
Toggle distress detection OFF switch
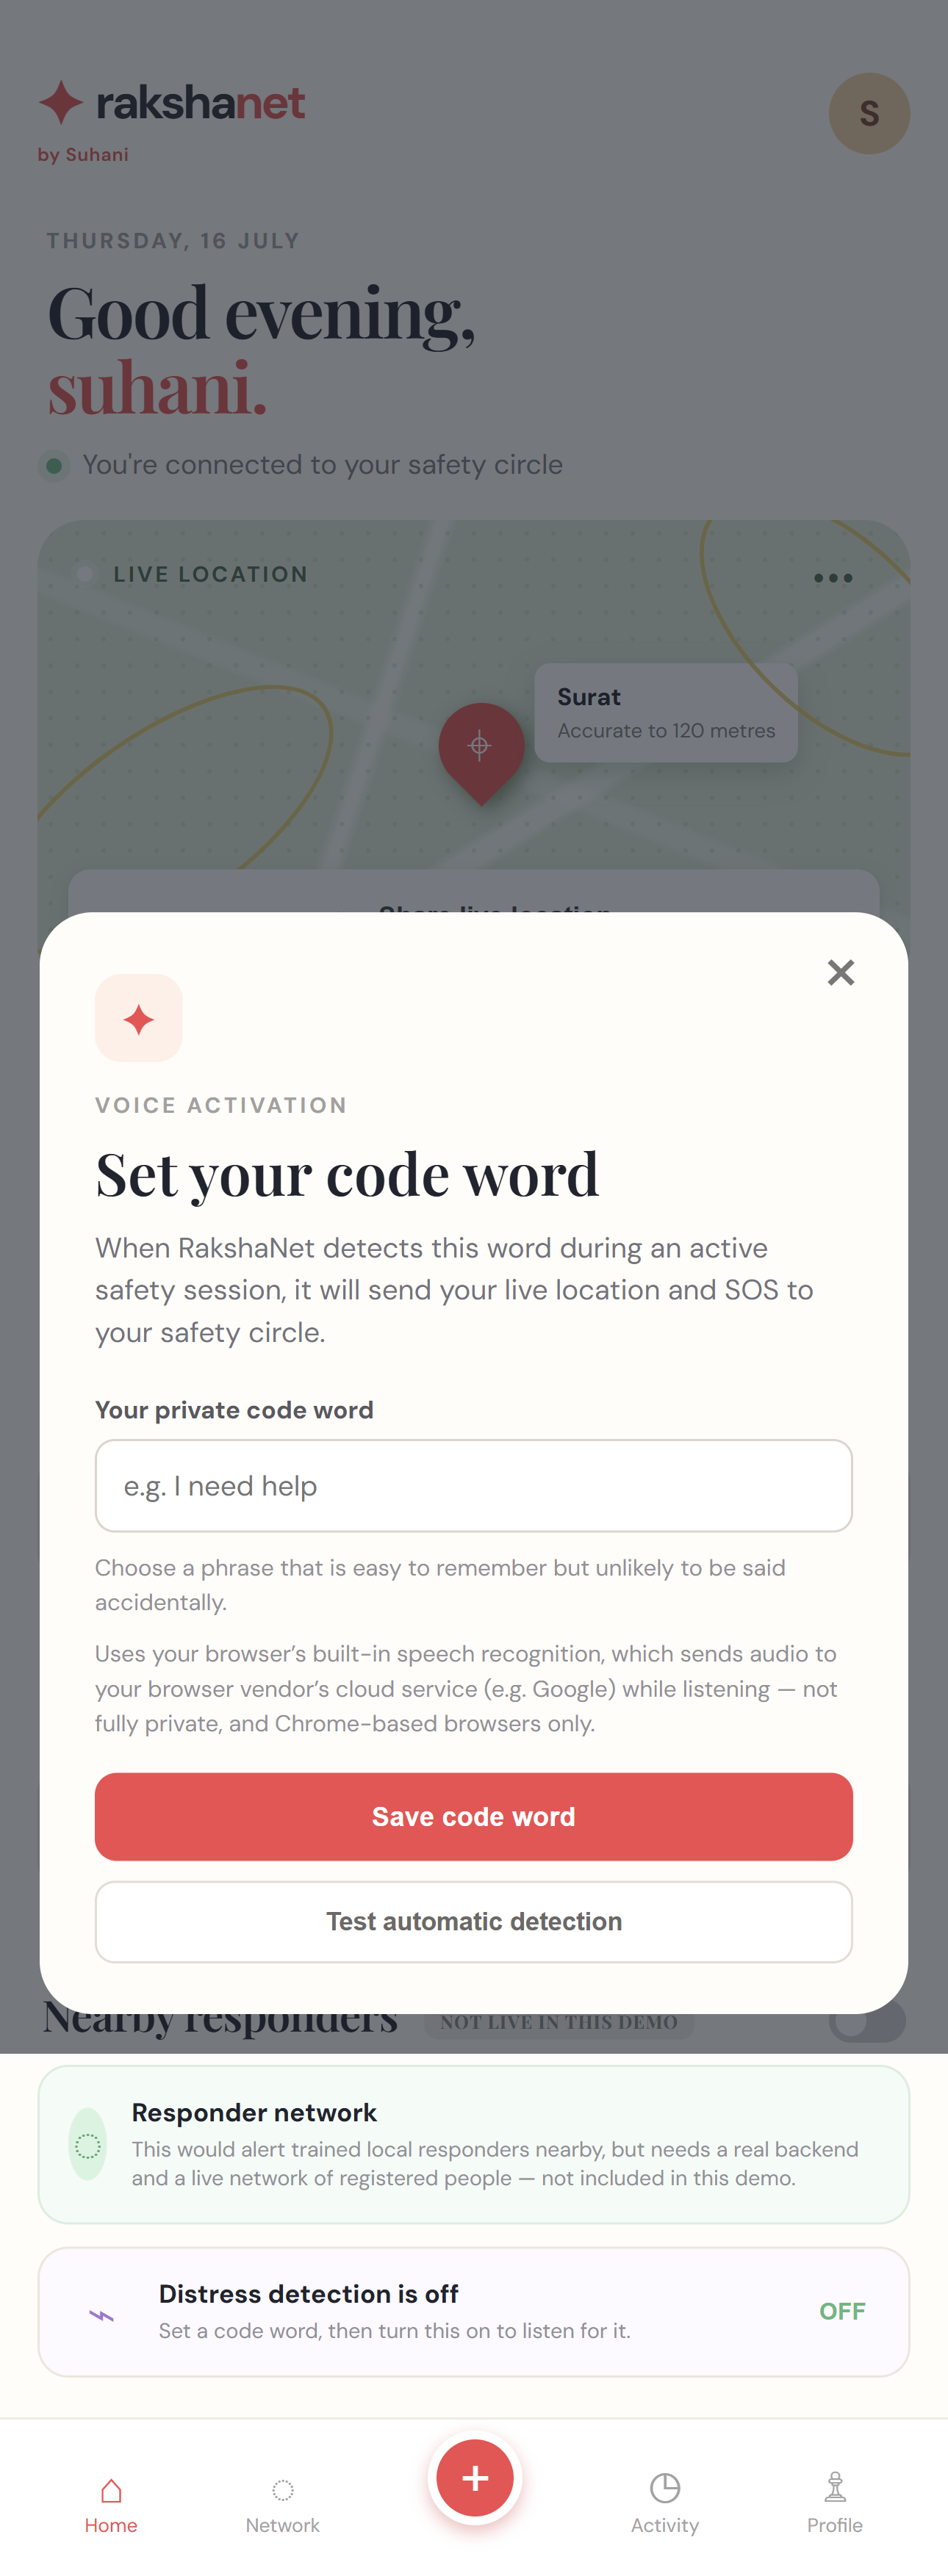[842, 2311]
